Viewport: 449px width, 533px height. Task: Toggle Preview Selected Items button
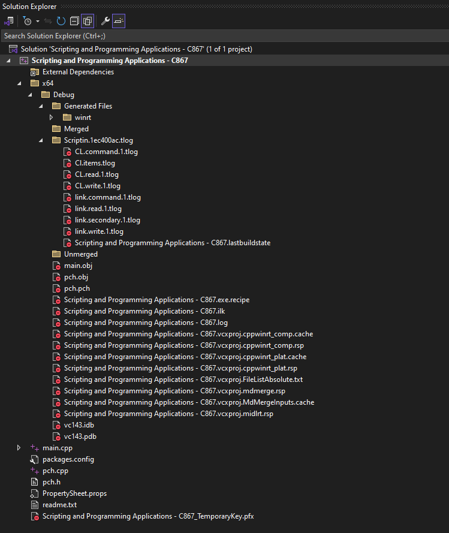(119, 21)
